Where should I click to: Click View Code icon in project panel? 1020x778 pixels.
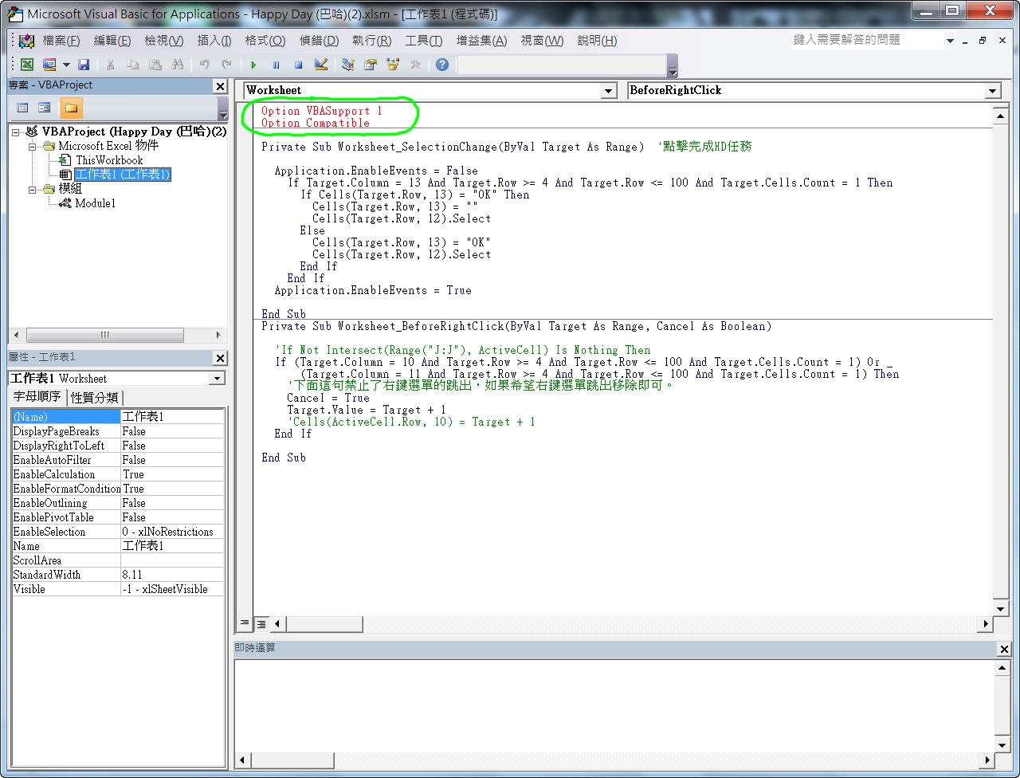coord(22,108)
